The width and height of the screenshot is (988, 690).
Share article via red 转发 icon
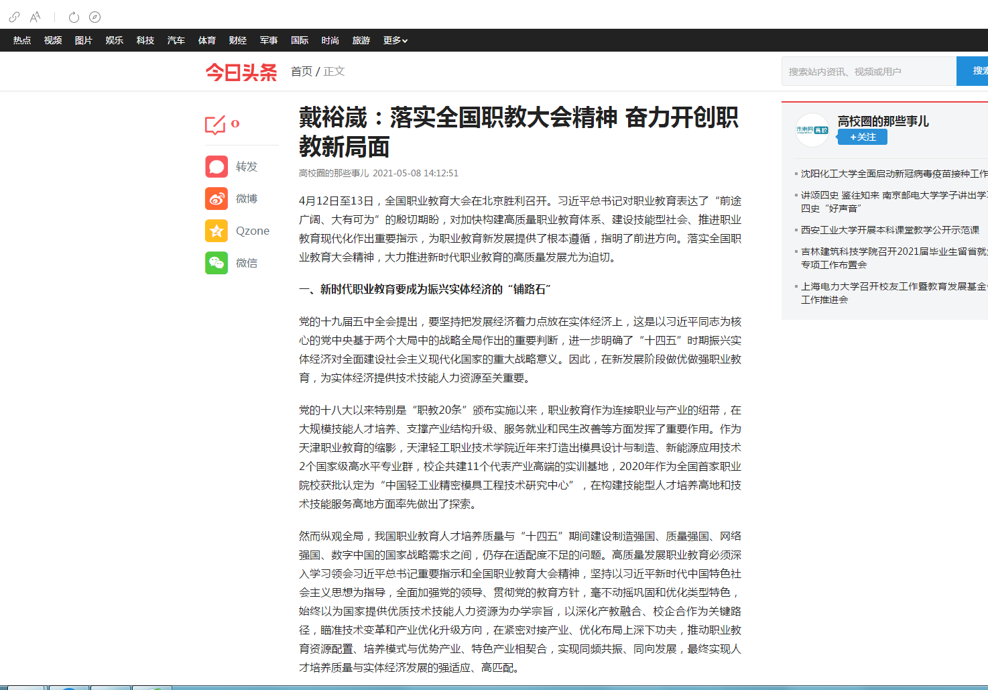[x=217, y=166]
